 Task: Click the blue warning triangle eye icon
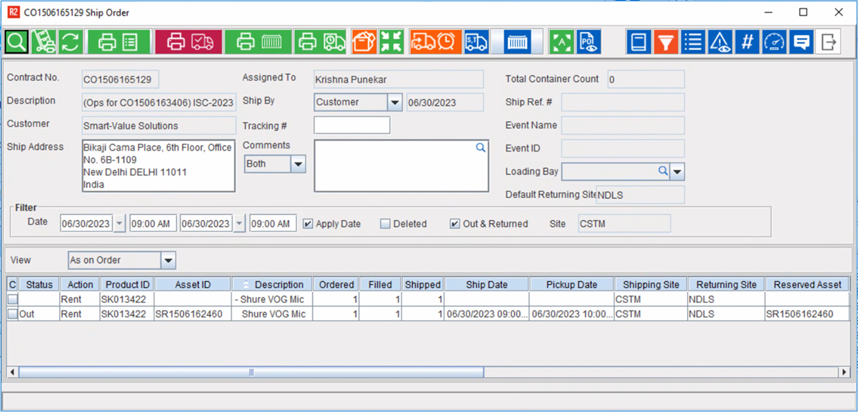(720, 42)
